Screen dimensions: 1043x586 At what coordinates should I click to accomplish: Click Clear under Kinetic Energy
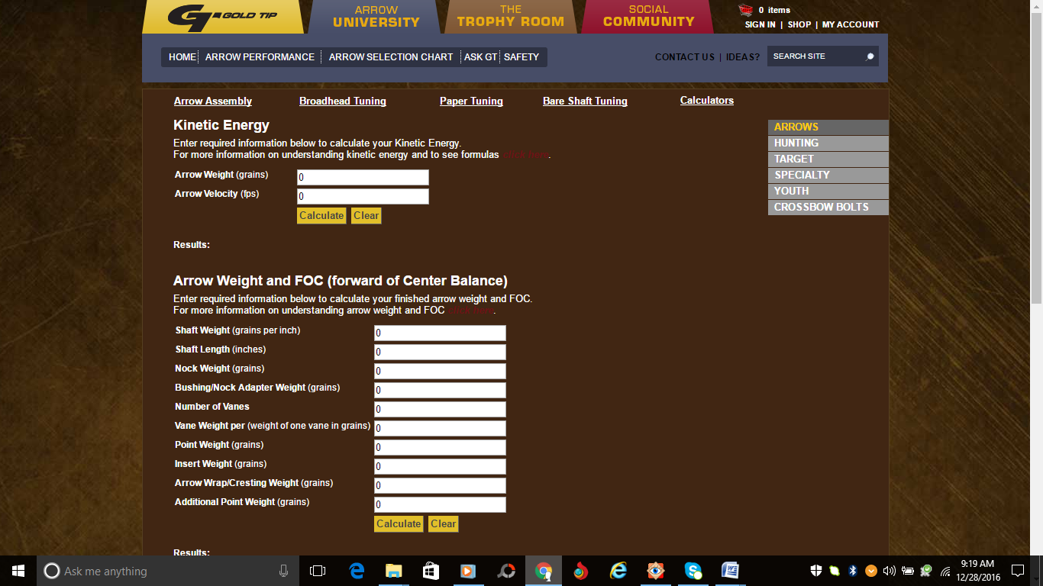click(x=367, y=216)
